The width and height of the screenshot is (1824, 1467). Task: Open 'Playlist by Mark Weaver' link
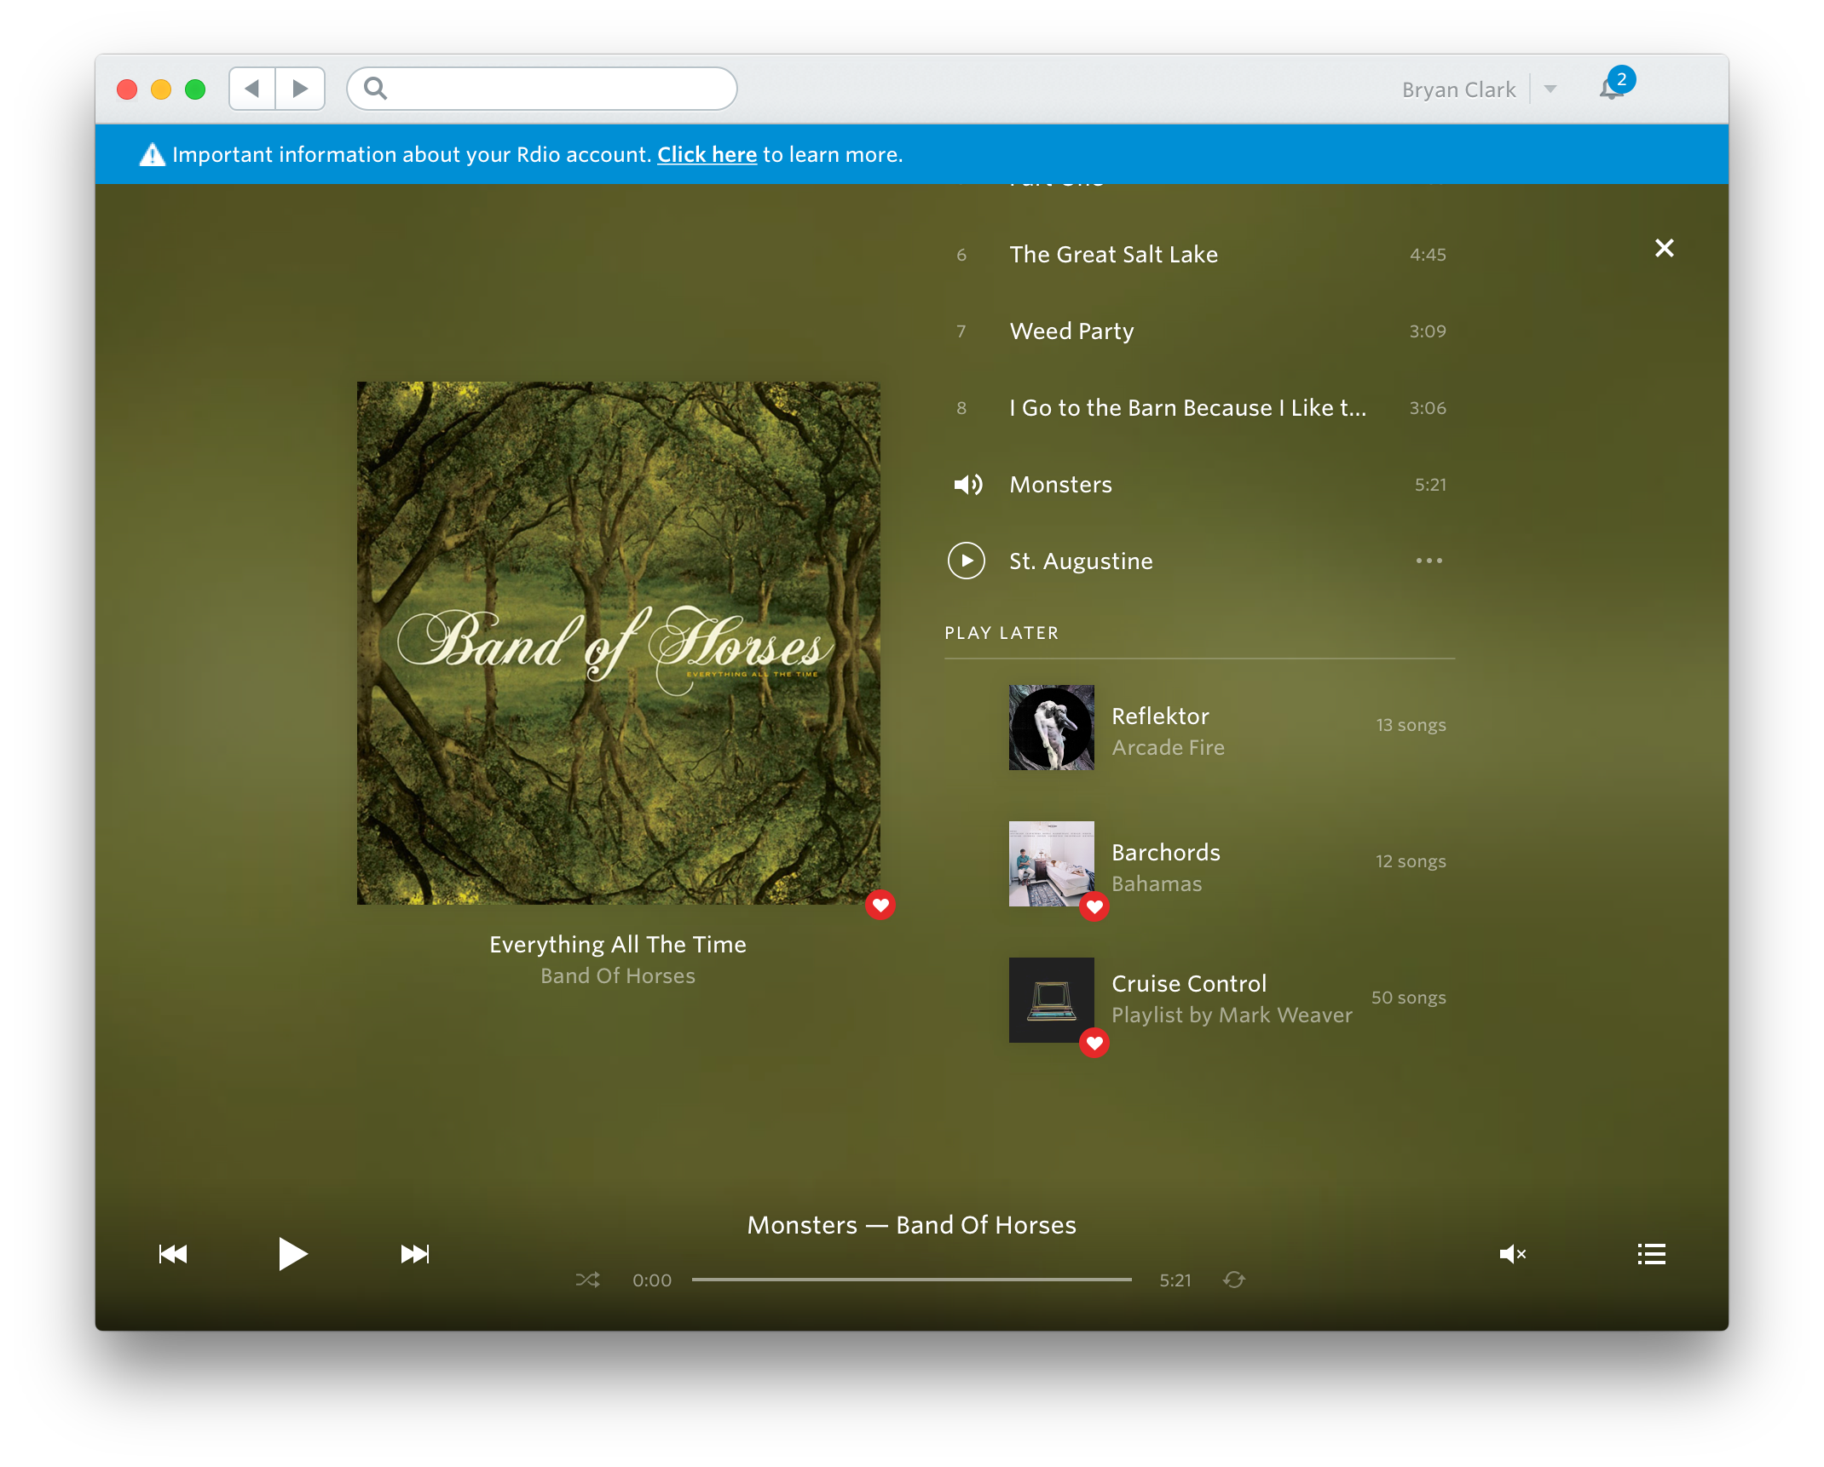pyautogui.click(x=1232, y=1015)
